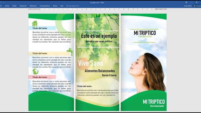The height and width of the screenshot is (113, 201).
Task: Click the 'Vive Sano' heading text
Action: tap(90, 63)
